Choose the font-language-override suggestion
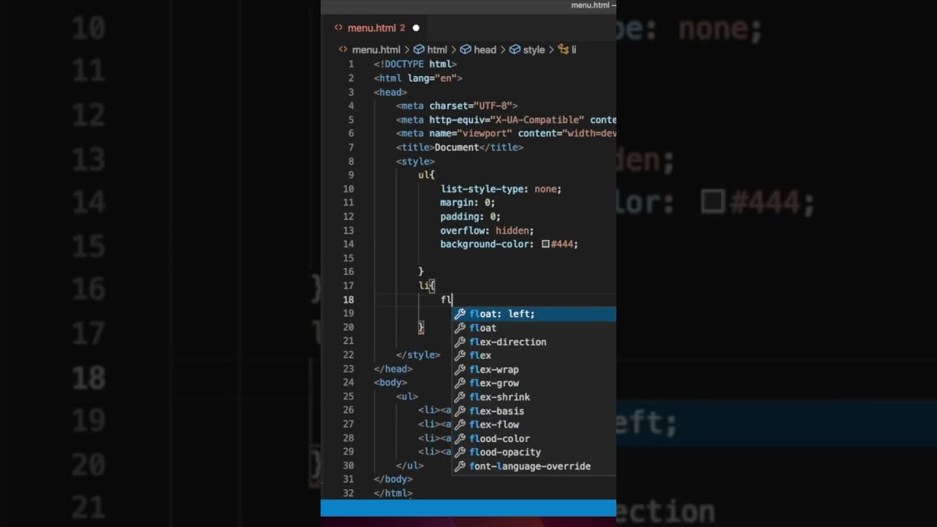 [534, 466]
